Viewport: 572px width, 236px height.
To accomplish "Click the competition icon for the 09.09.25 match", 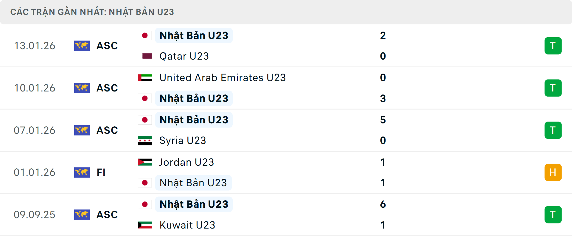I will coord(82,215).
